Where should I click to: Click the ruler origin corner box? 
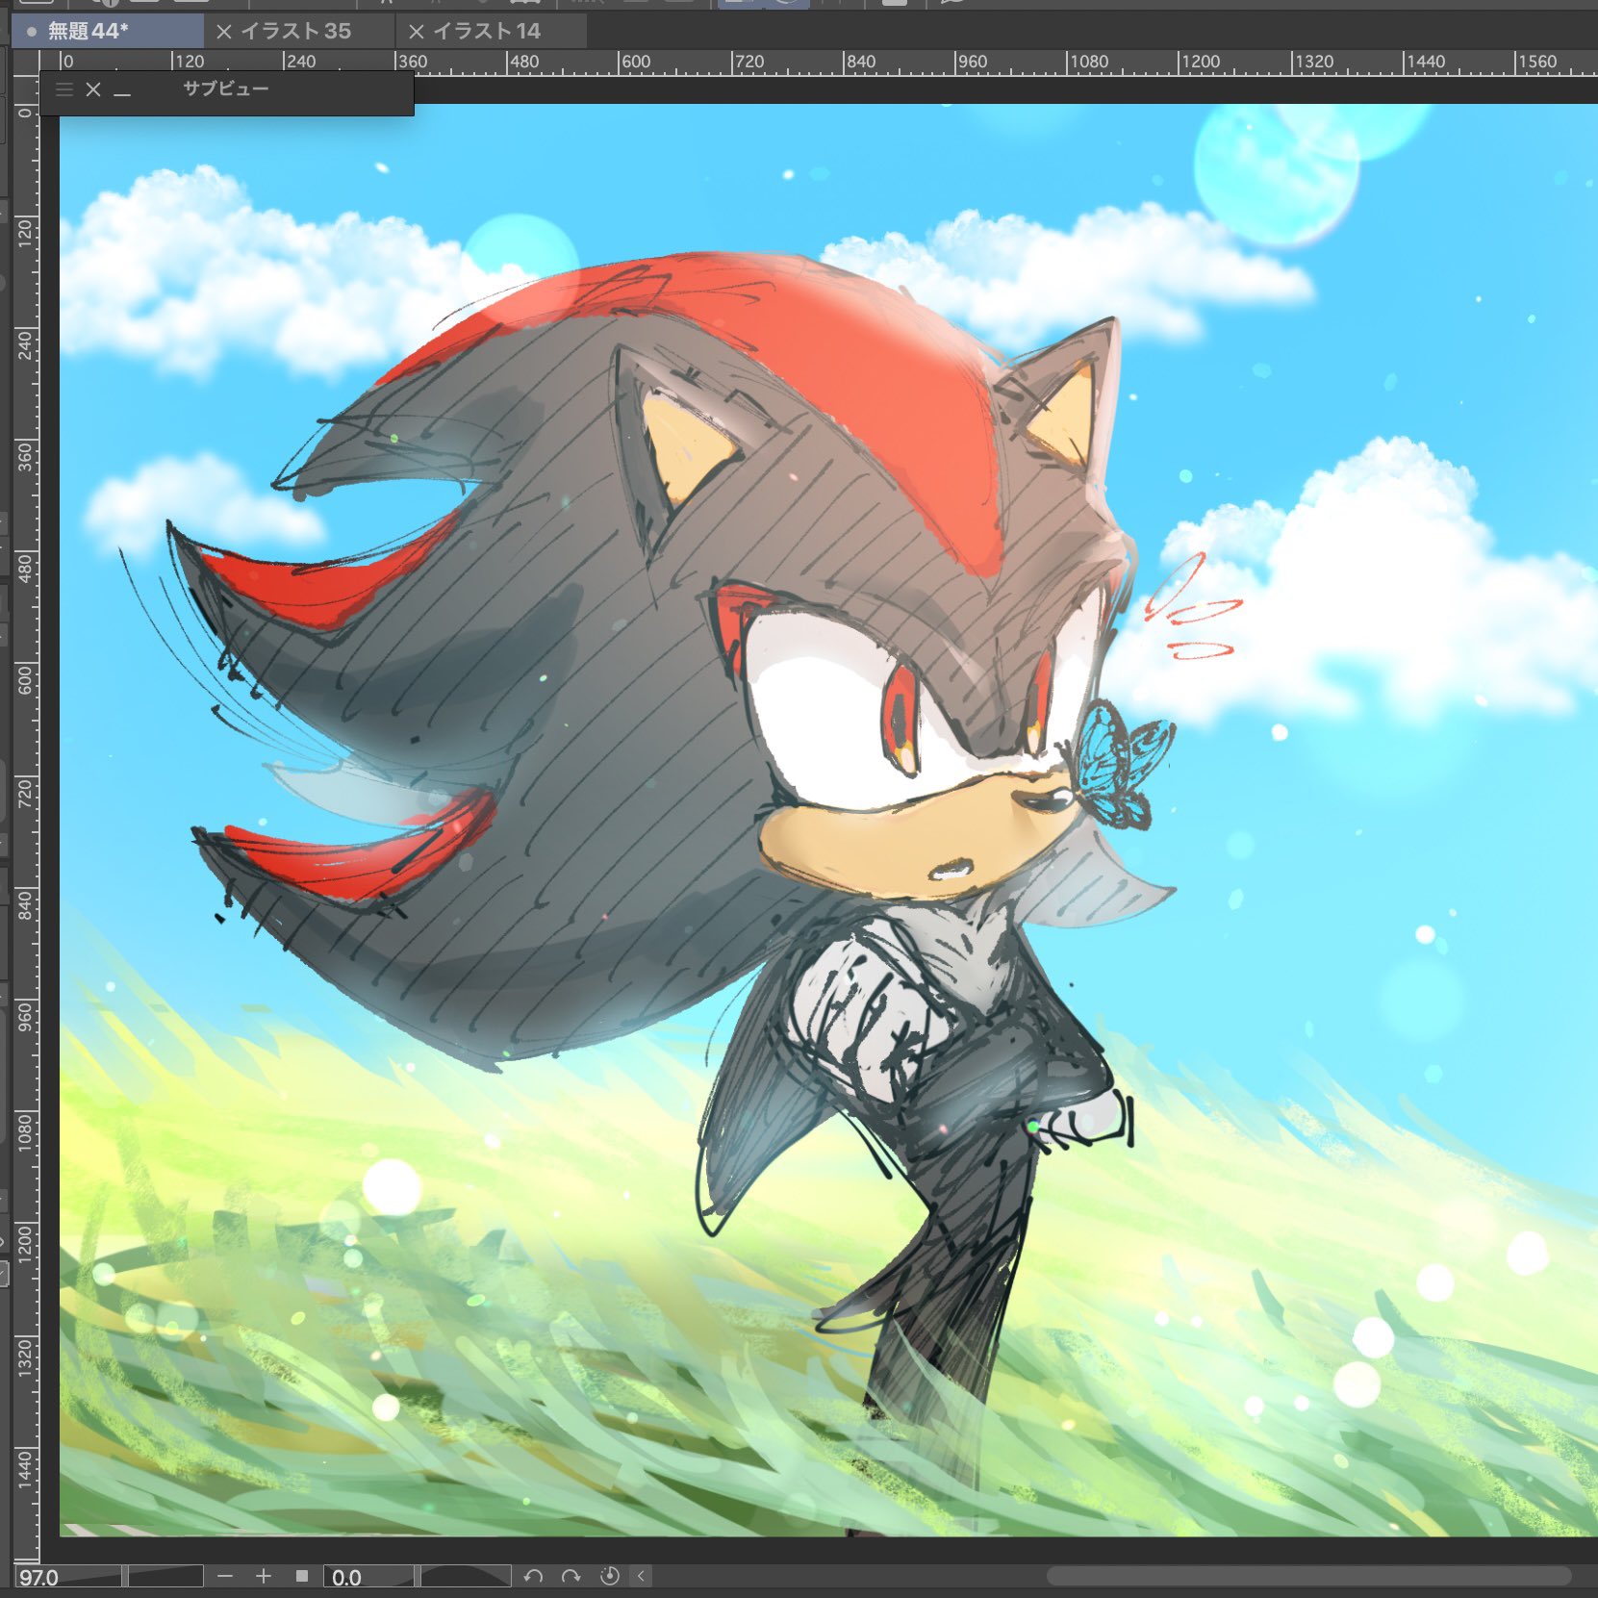25,61
